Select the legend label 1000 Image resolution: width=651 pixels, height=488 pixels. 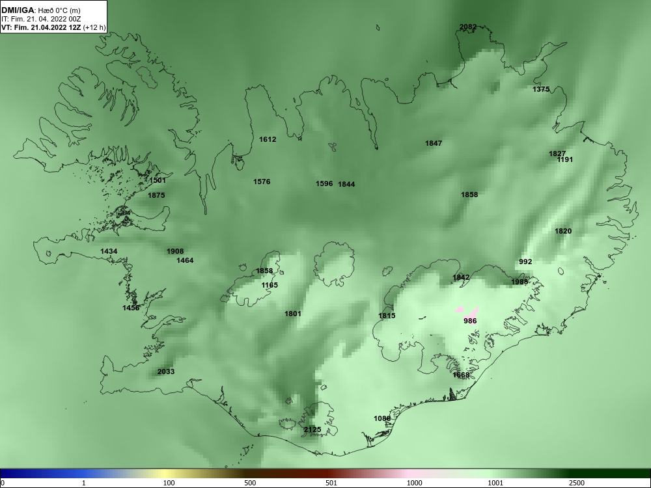414,483
